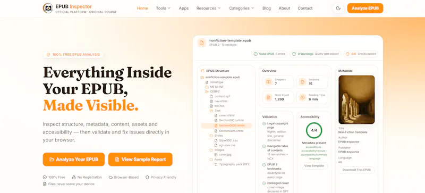Click the toc.ncx file icon

[211, 106]
